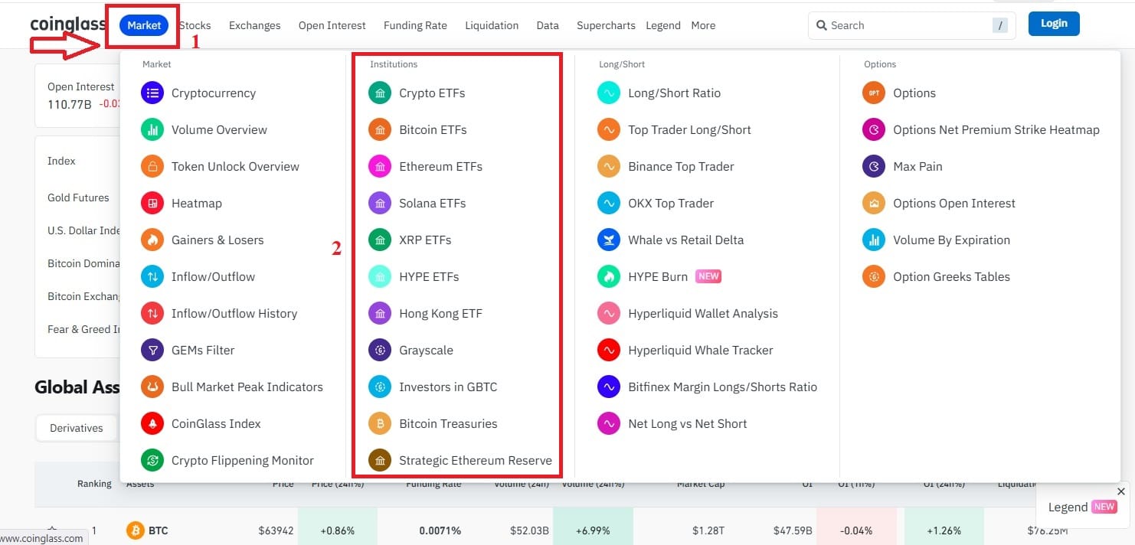Click the Gold Futures index row
1135x545 pixels.
[78, 197]
